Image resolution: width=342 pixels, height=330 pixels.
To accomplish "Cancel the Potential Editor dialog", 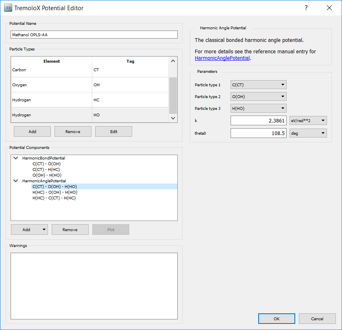I will 317,319.
